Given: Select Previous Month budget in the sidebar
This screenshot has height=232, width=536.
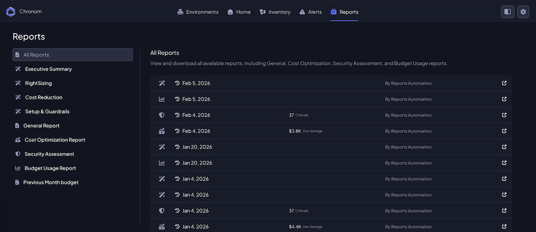Looking at the screenshot, I should coord(50,182).
